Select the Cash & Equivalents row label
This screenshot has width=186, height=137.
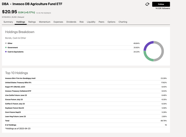pos(15,52)
